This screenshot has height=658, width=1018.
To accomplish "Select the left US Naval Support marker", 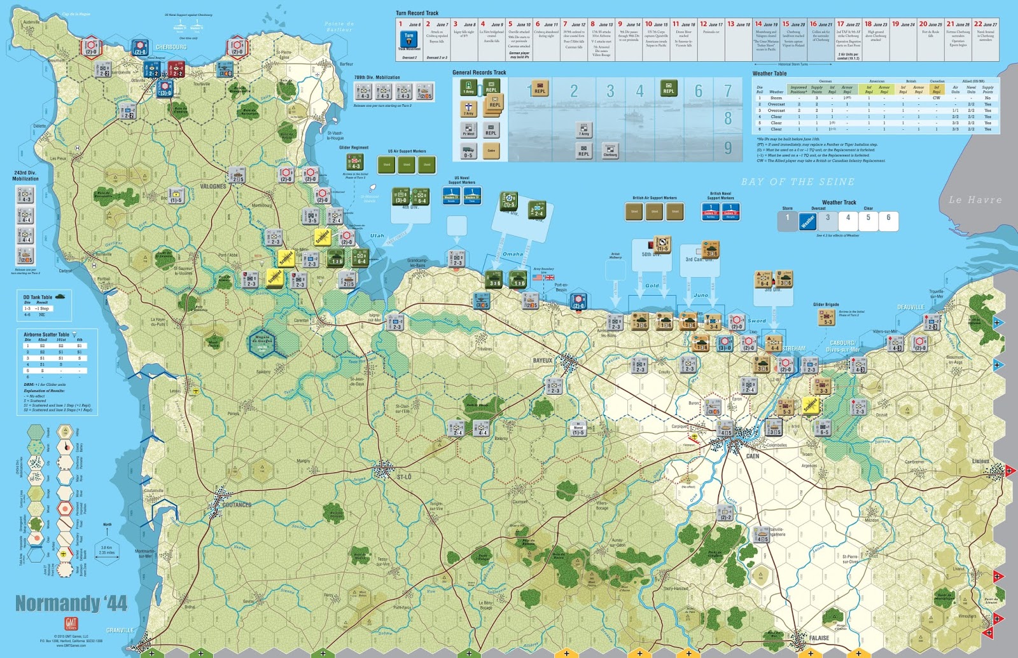I will (x=451, y=195).
